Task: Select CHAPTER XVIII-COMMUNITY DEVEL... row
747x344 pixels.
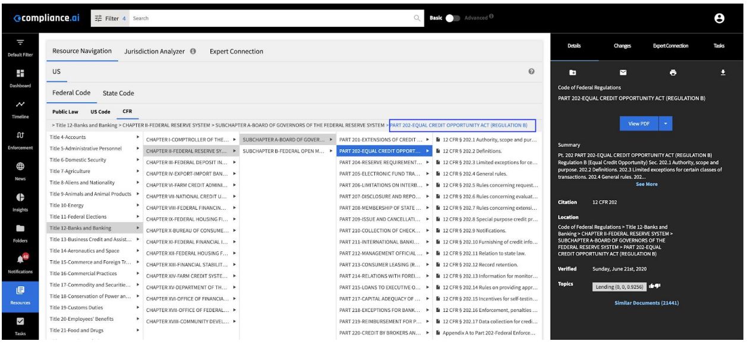Action: 191,321
